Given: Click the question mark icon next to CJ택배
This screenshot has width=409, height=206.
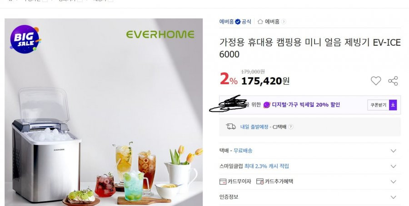Looking at the screenshot, I should click(x=291, y=127).
